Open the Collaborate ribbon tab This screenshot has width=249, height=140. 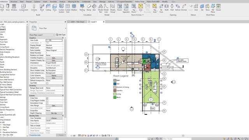(86, 2)
